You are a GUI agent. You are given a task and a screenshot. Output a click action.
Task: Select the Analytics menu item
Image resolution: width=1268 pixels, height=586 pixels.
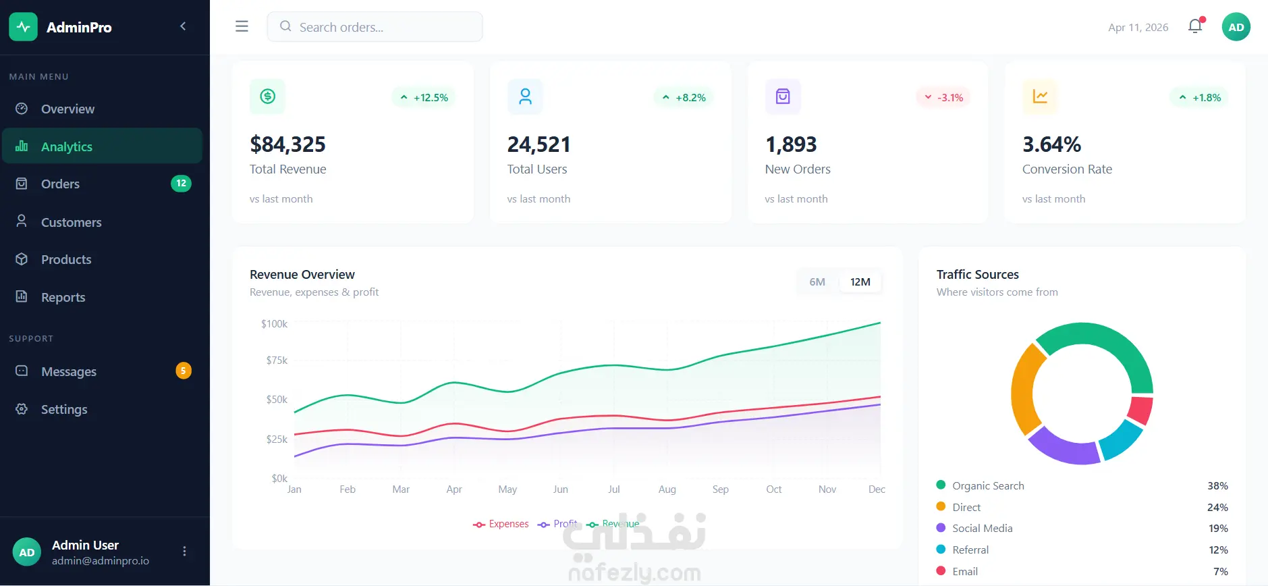click(102, 146)
